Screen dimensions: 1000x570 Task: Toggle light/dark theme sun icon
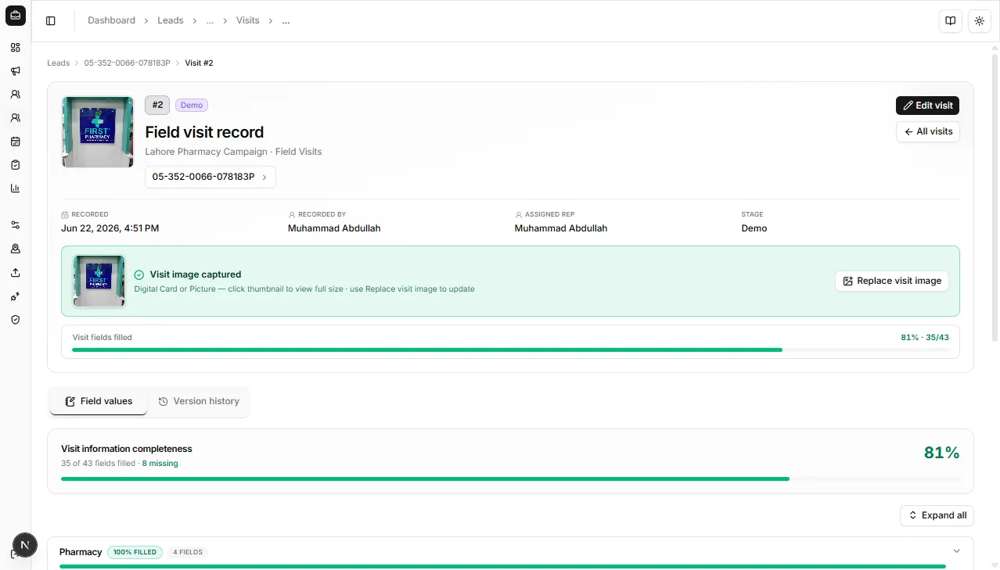(x=980, y=21)
